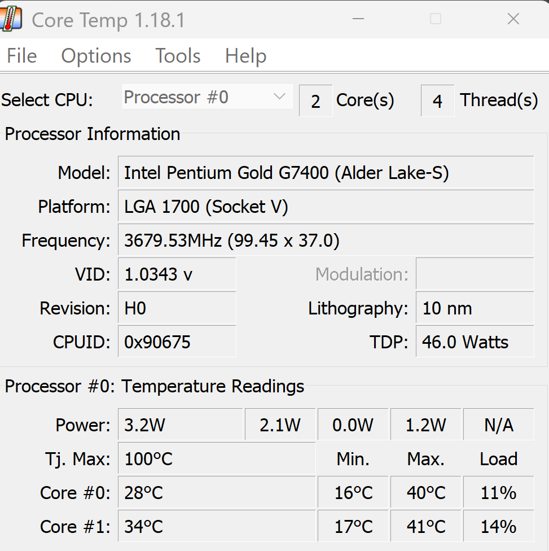Open the Options menu
Image resolution: width=549 pixels, height=551 pixels.
(x=96, y=56)
